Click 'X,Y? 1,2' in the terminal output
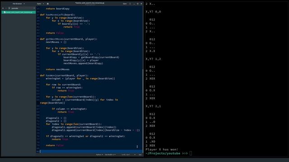The height and width of the screenshot is (162, 289). pos(153,59)
